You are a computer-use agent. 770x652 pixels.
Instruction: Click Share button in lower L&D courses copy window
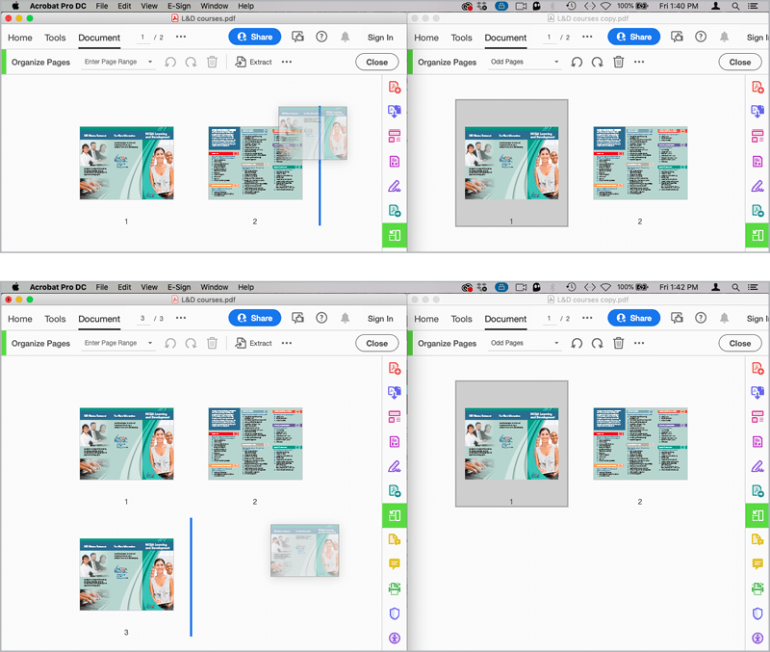click(x=633, y=318)
